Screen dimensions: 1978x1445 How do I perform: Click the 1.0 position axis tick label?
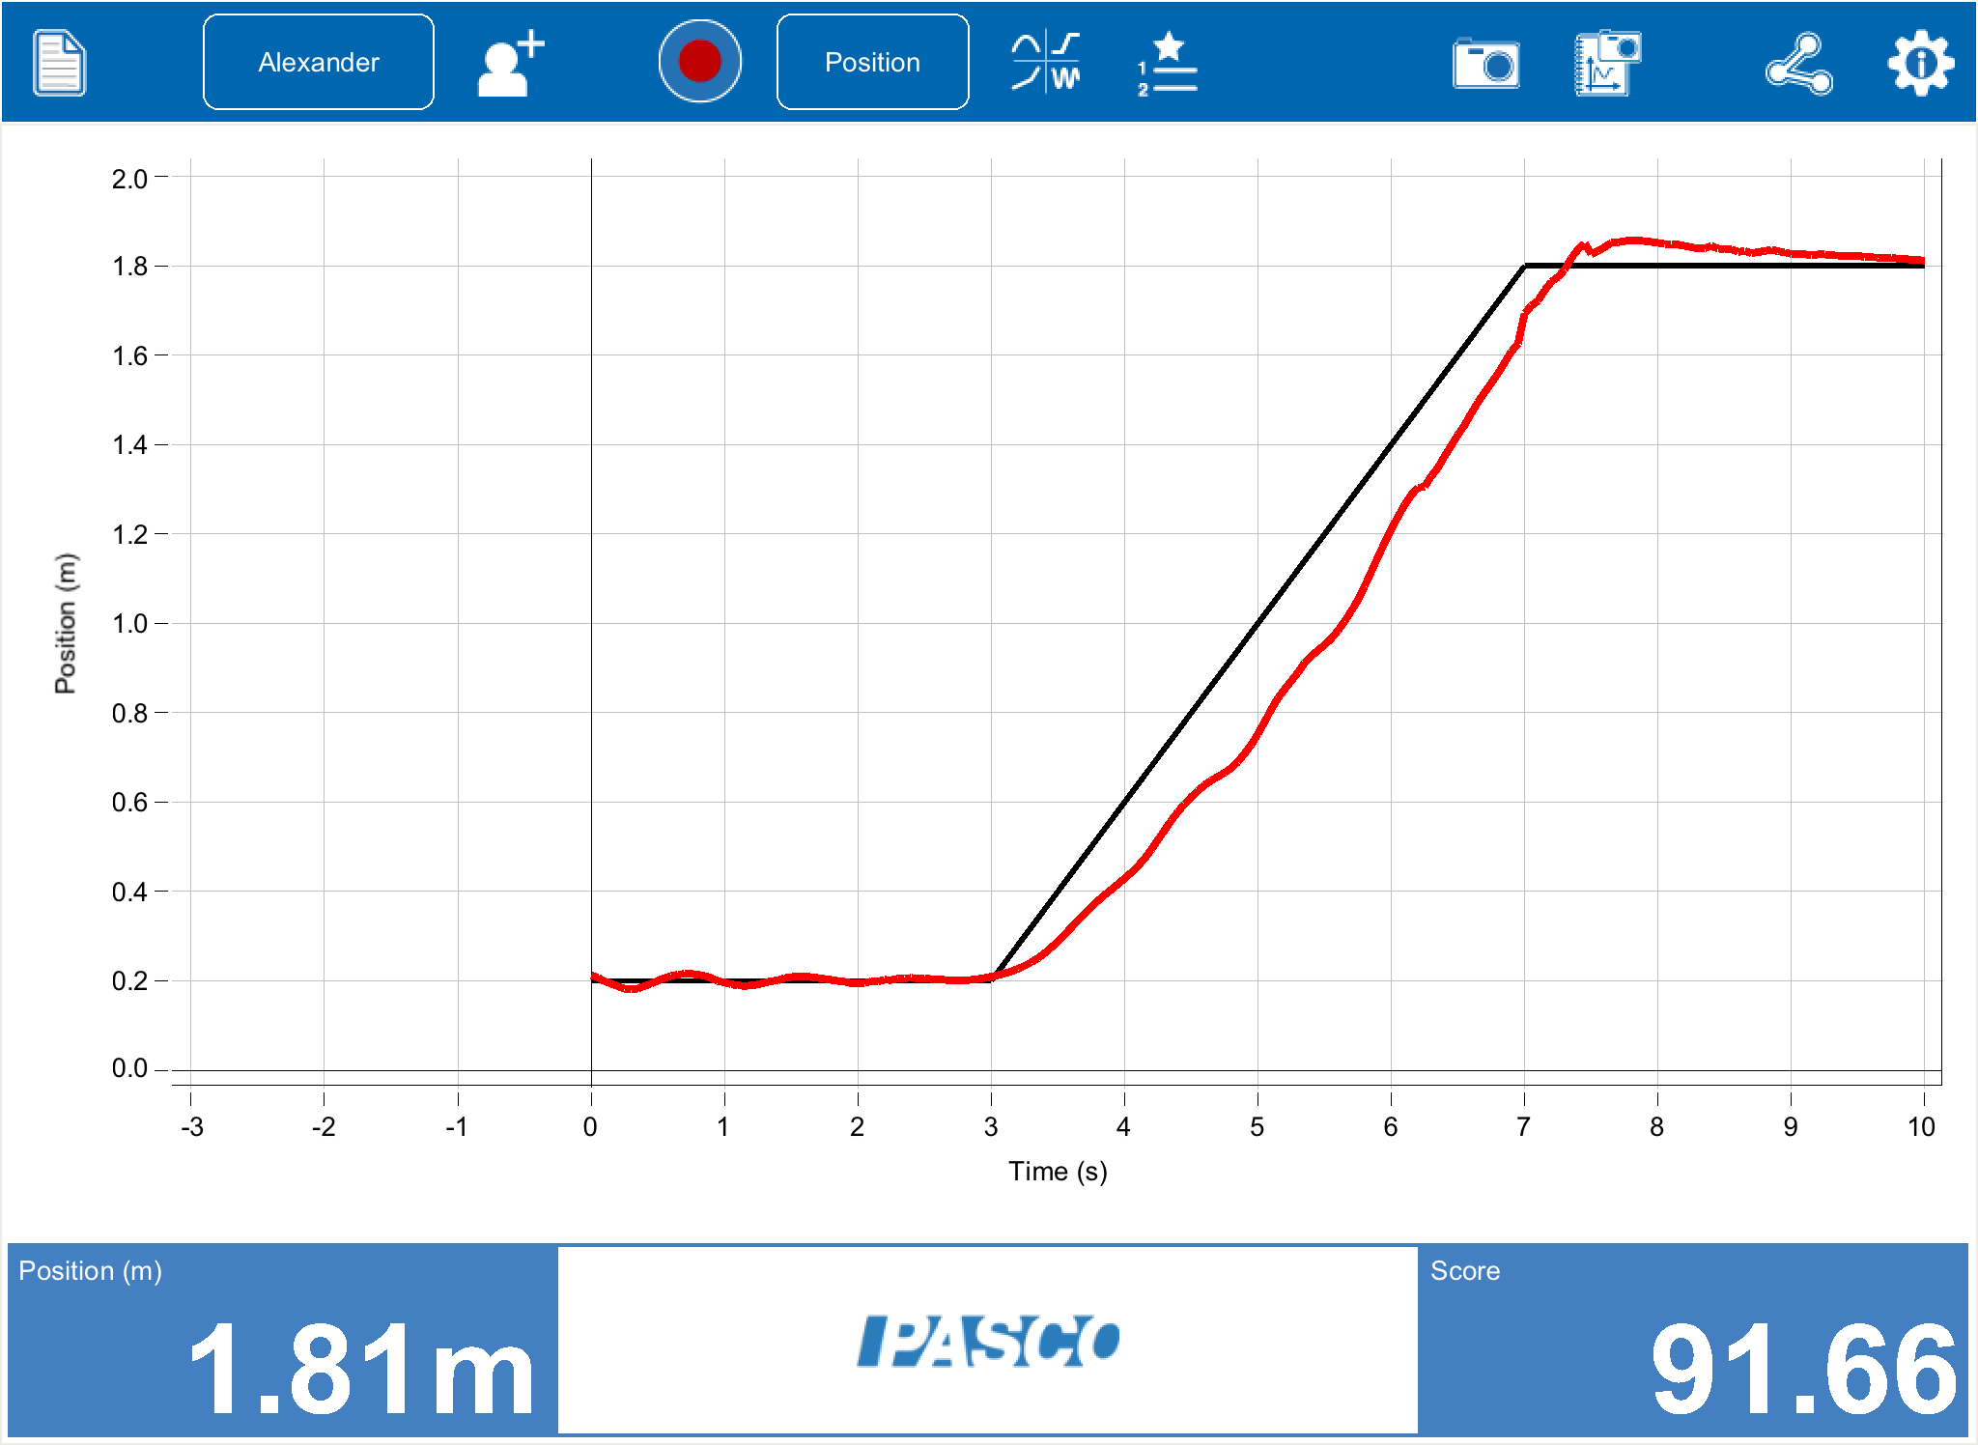click(129, 623)
